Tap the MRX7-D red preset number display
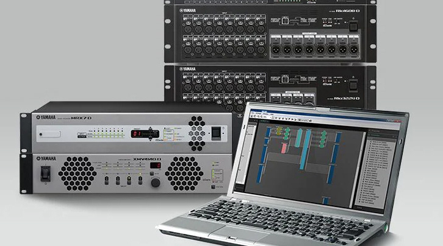443x246 pixels. (137, 133)
